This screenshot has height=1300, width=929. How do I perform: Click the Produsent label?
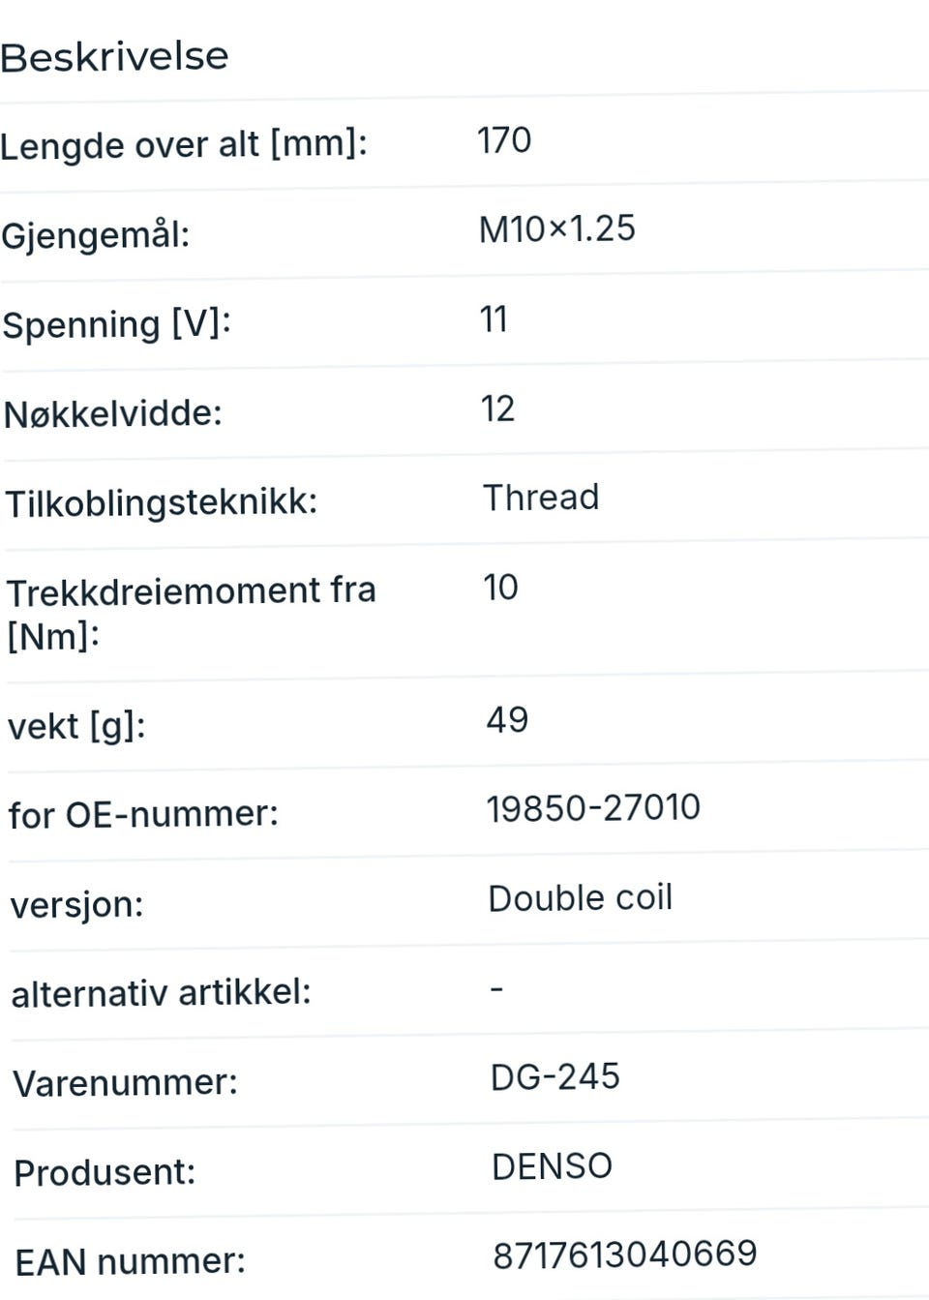tap(105, 1173)
